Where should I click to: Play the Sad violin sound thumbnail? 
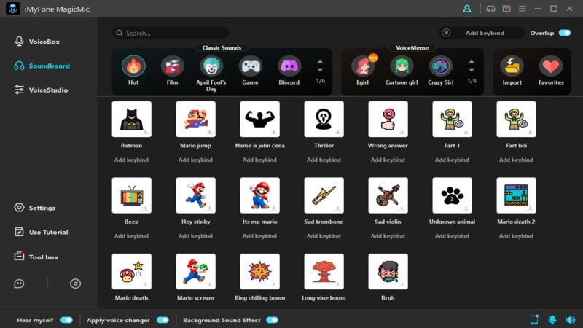tap(388, 195)
